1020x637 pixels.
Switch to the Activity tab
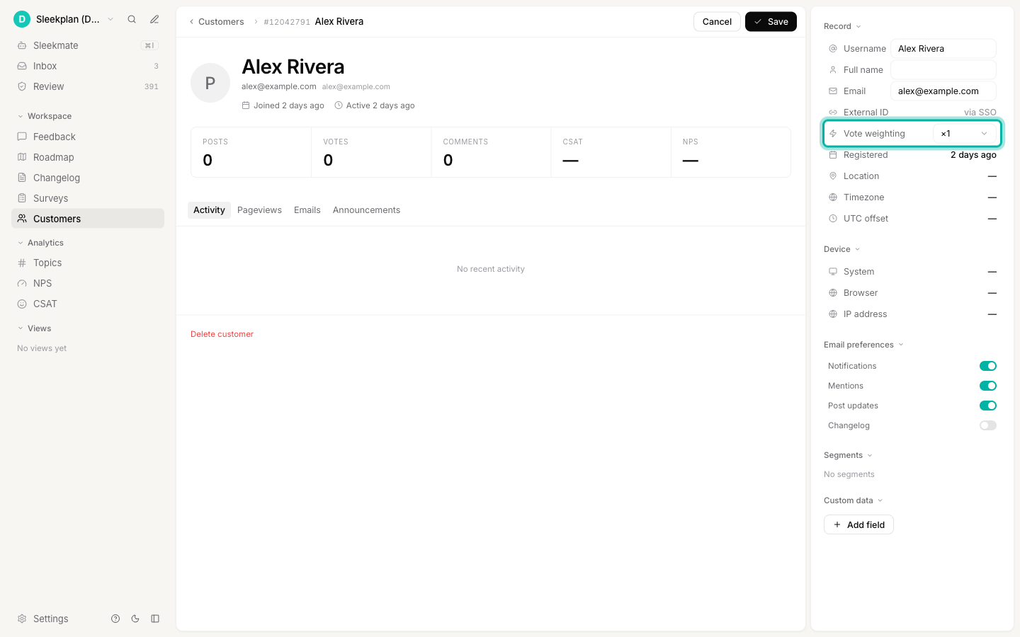(209, 210)
